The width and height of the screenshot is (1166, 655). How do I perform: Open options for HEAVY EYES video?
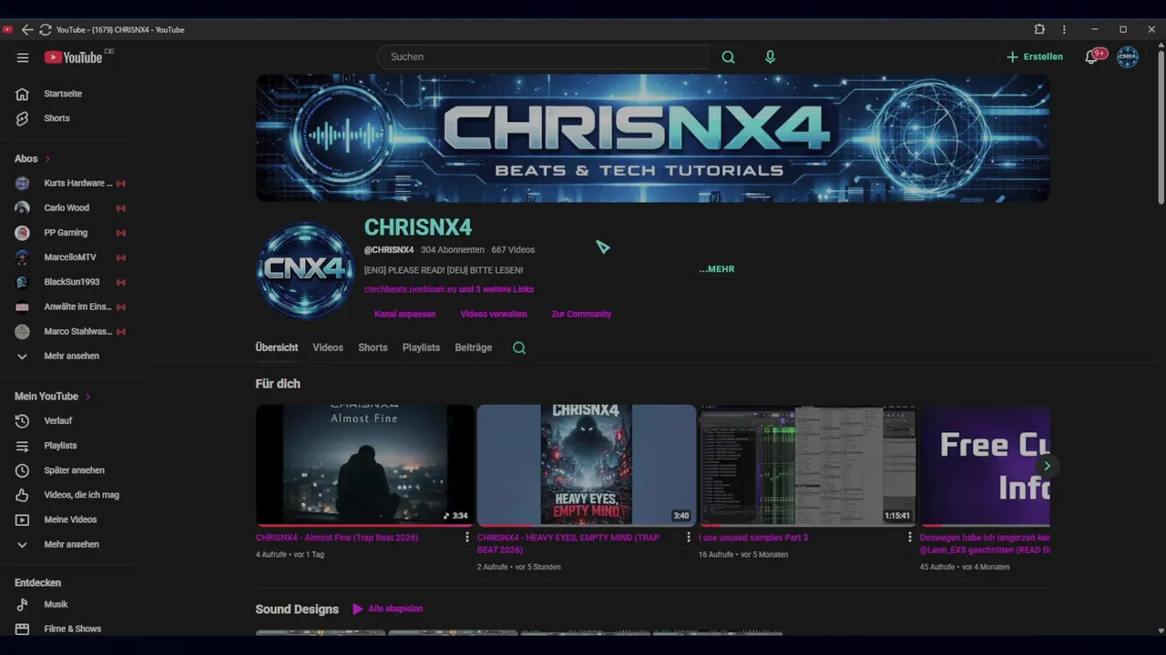pyautogui.click(x=689, y=538)
